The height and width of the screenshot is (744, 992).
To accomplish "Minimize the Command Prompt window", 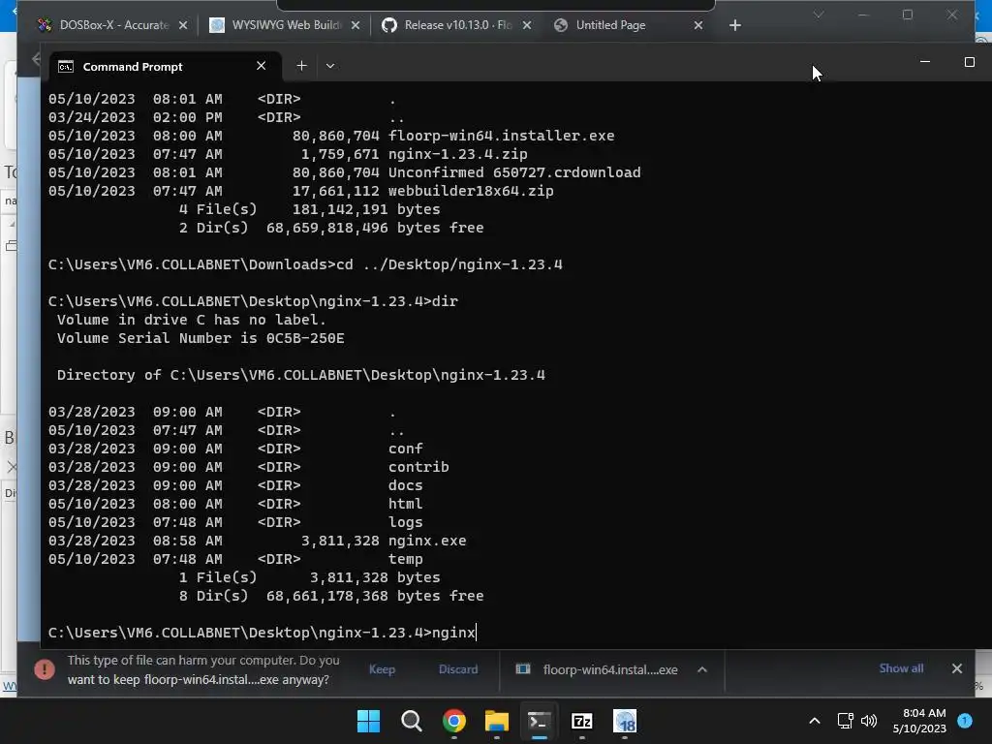I will pyautogui.click(x=925, y=62).
